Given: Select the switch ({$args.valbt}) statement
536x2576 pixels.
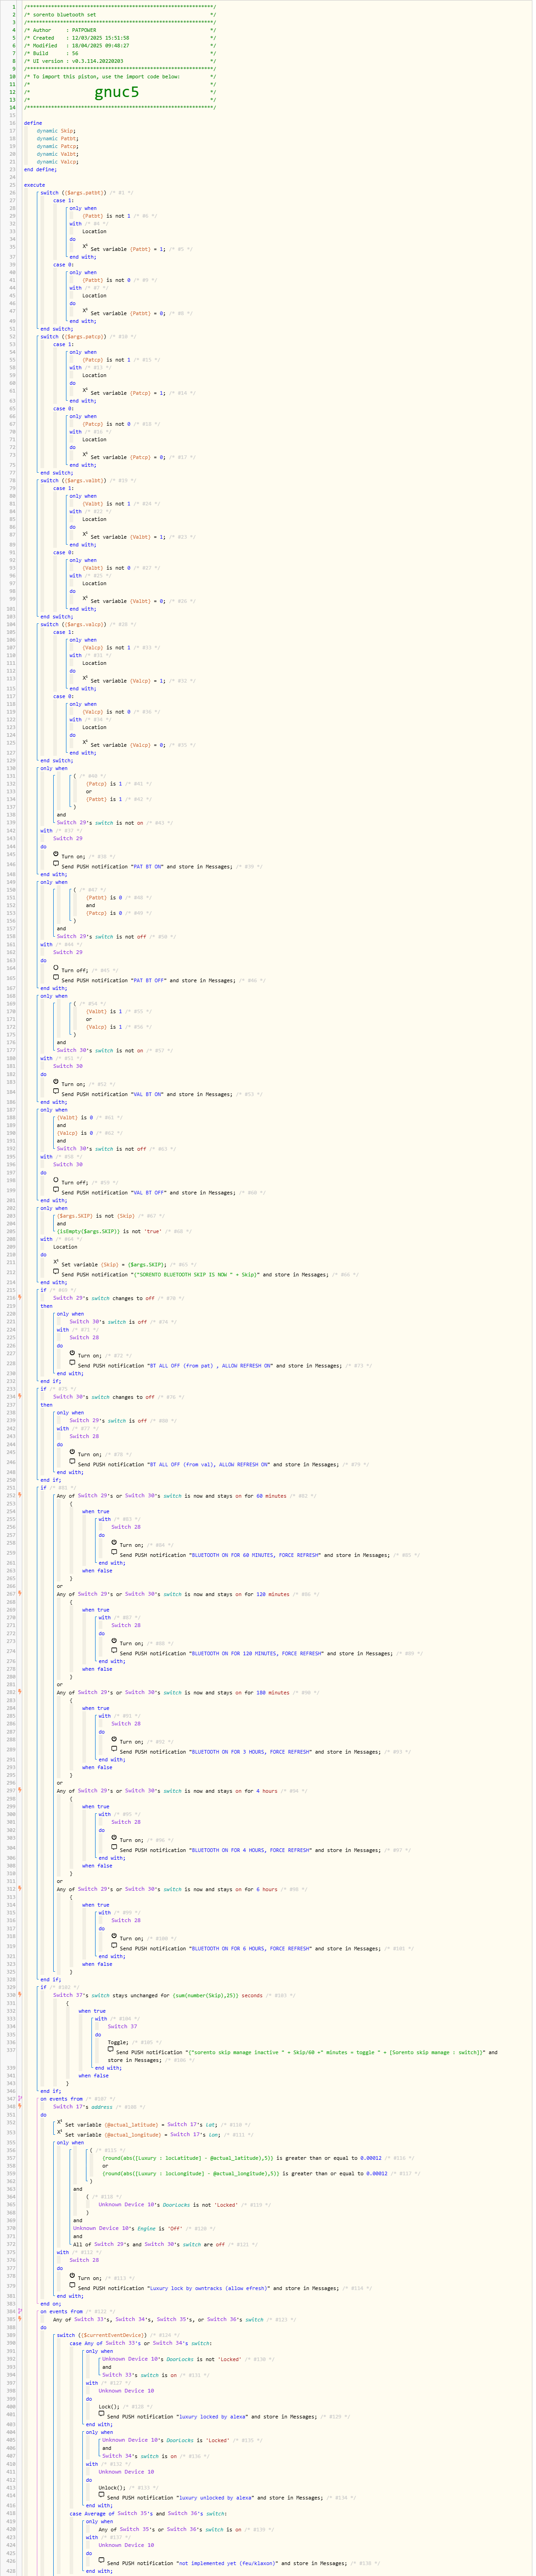Looking at the screenshot, I should pos(73,481).
